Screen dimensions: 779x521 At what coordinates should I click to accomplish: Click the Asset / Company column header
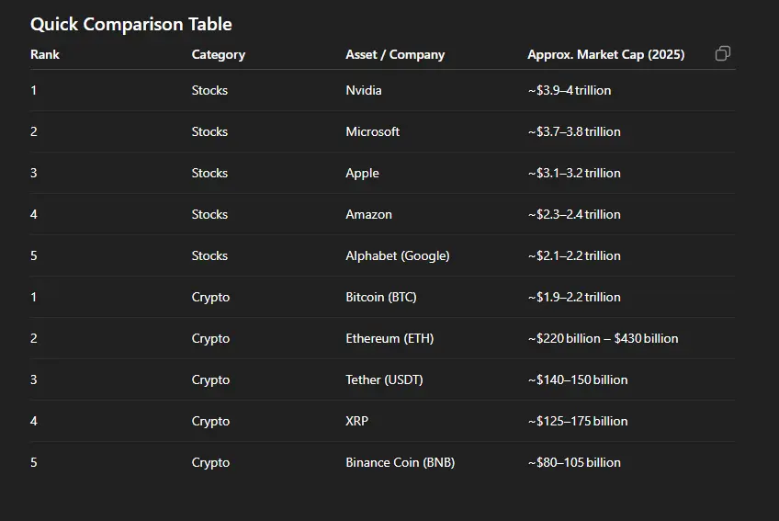[395, 55]
